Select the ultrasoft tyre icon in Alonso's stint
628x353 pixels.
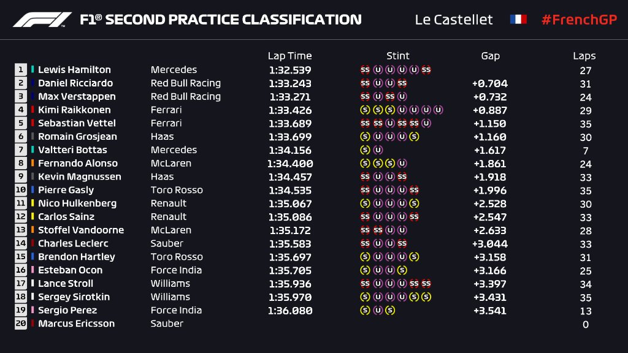coord(402,164)
